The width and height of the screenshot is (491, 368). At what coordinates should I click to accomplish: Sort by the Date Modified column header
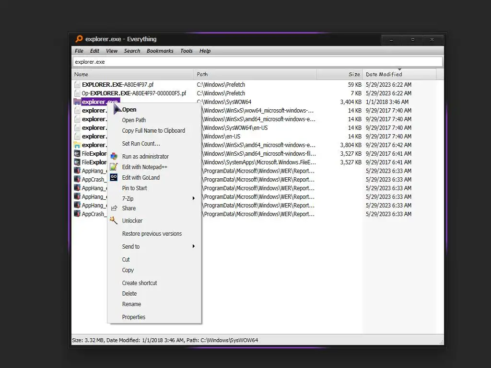(399, 74)
